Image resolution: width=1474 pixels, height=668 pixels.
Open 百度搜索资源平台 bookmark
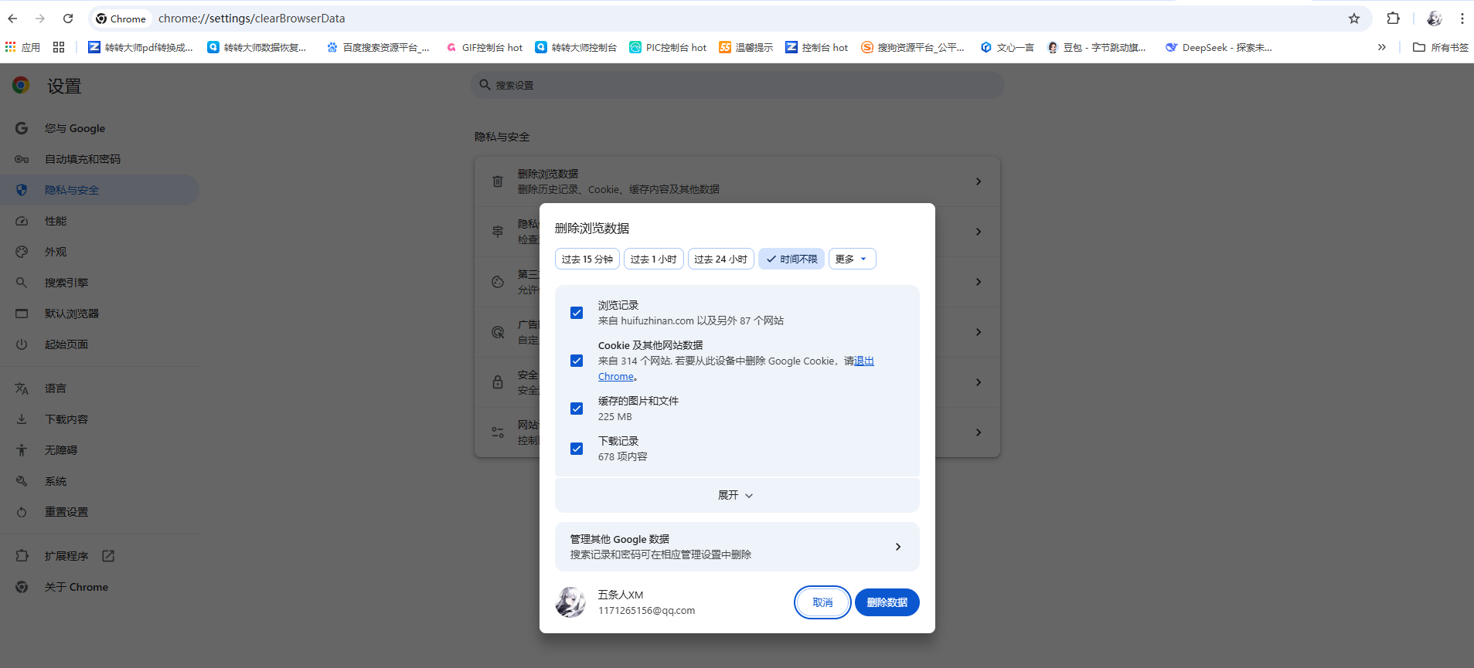pos(378,47)
